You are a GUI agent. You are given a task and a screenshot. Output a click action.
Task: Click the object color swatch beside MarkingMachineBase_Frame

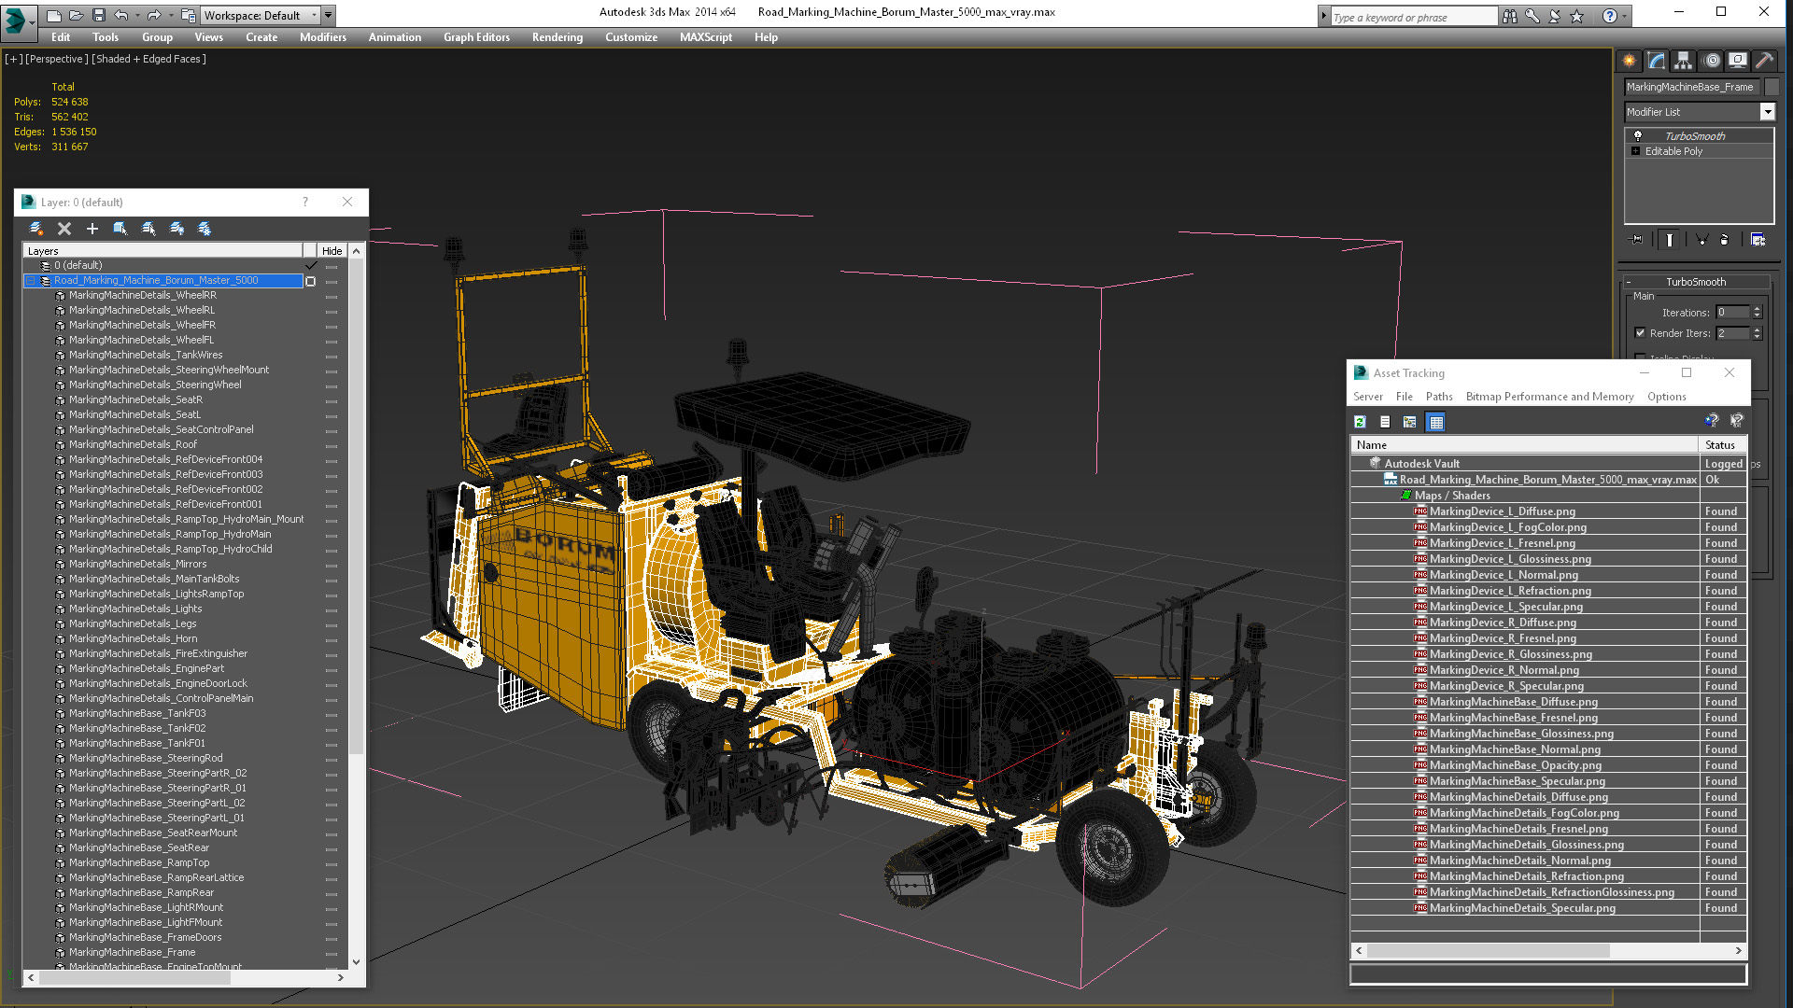(x=1772, y=87)
